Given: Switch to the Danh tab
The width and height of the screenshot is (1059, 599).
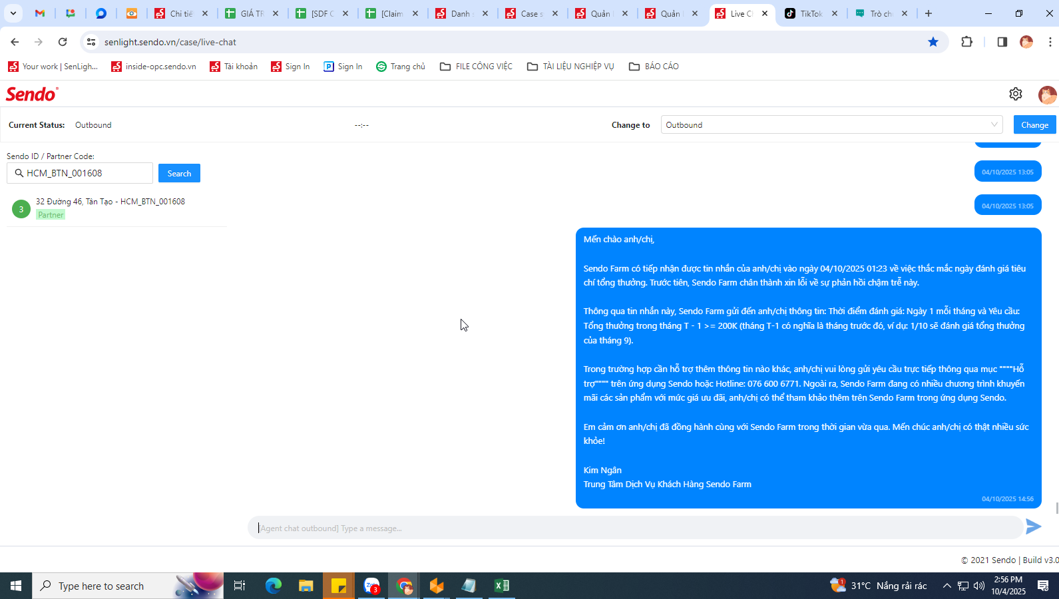Looking at the screenshot, I should pyautogui.click(x=461, y=13).
